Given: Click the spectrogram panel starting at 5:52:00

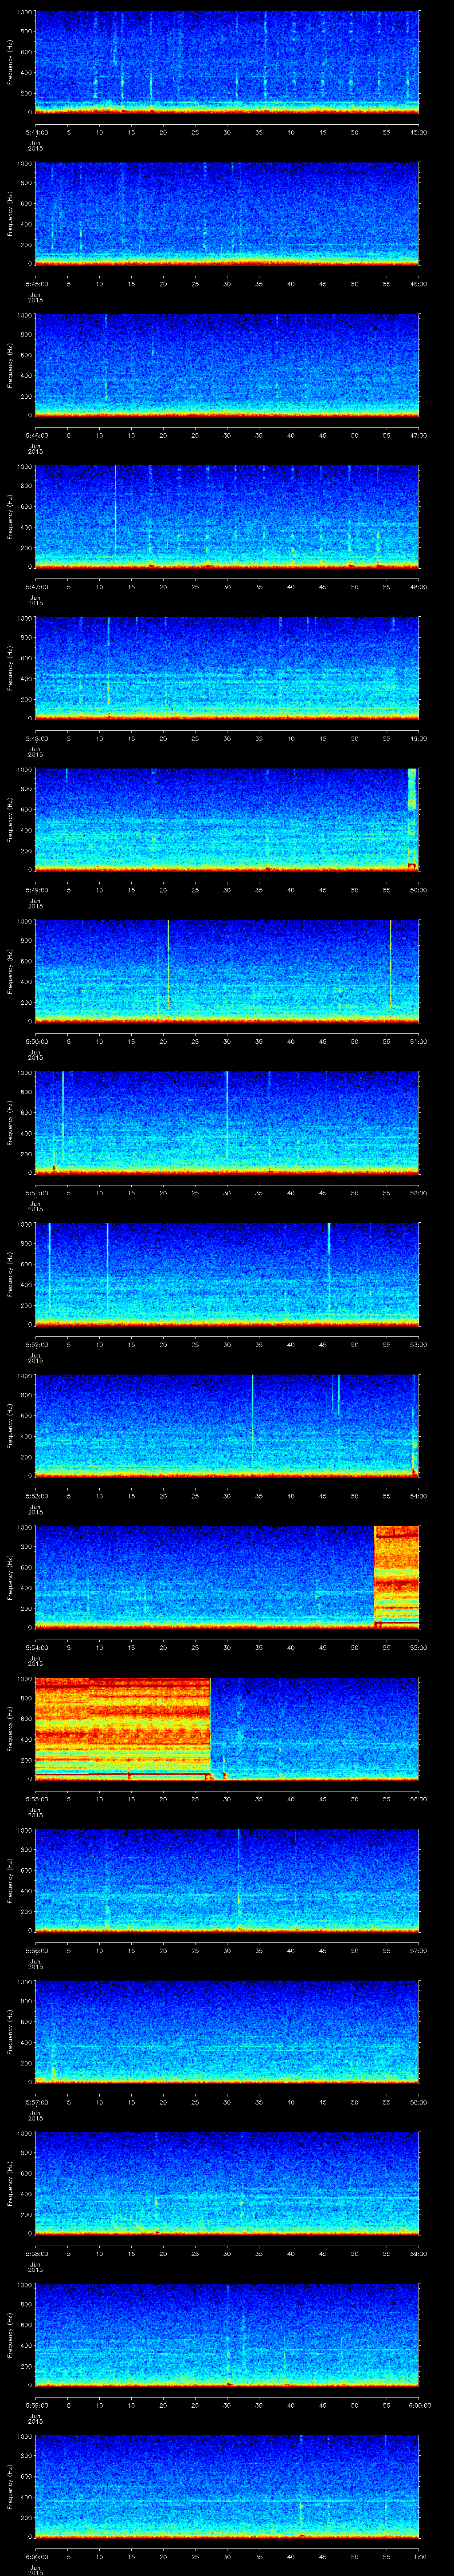Looking at the screenshot, I should click(x=227, y=1274).
